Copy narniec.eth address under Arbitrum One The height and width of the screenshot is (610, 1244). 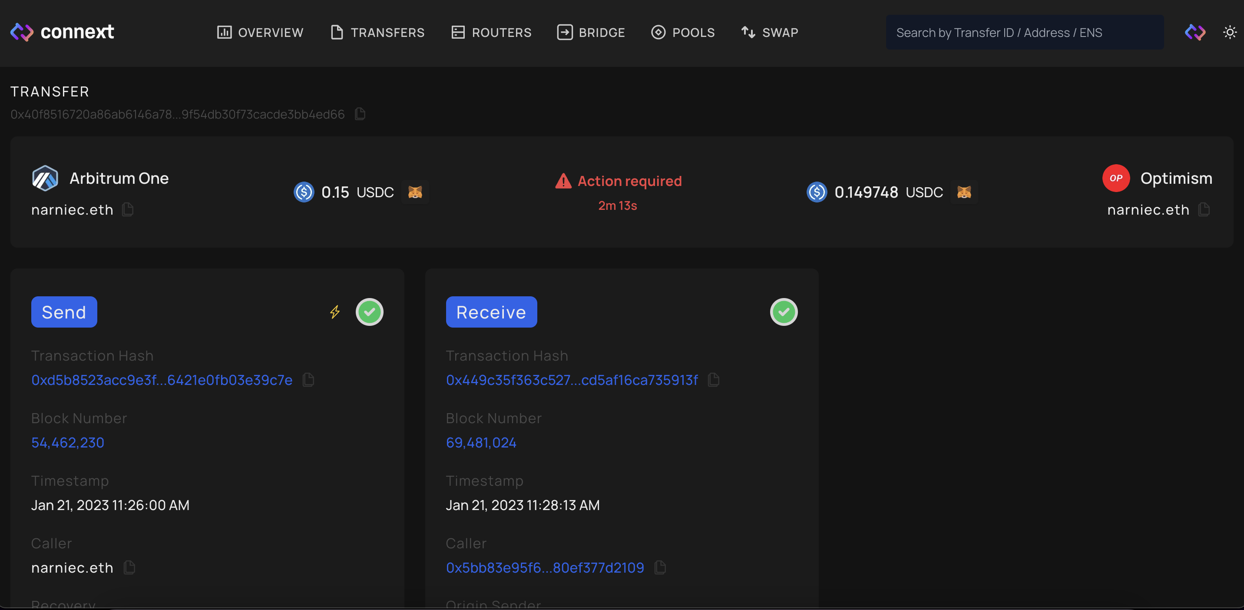click(x=128, y=209)
